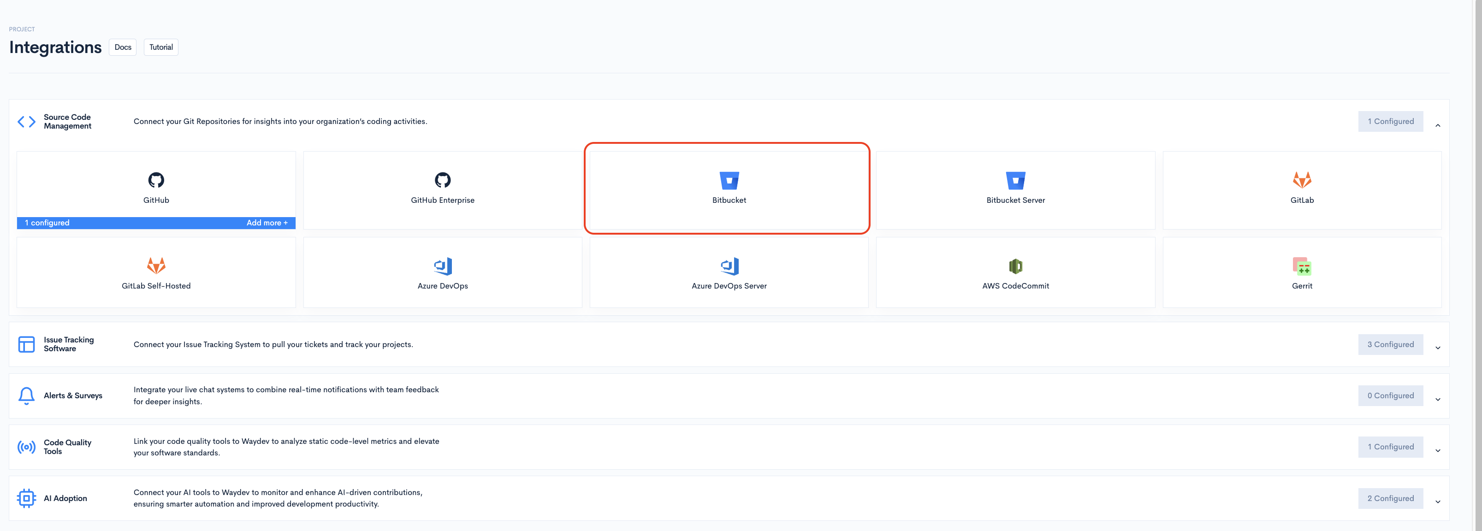Click Add more + on GitHub
The width and height of the screenshot is (1482, 531).
(x=267, y=223)
